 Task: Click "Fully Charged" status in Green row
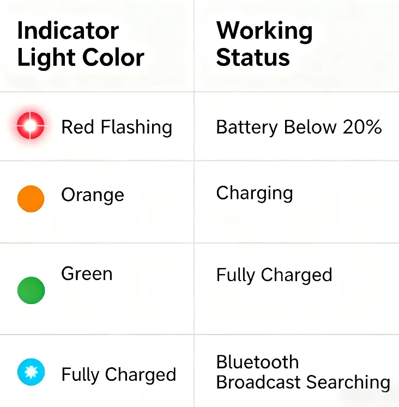274,275
